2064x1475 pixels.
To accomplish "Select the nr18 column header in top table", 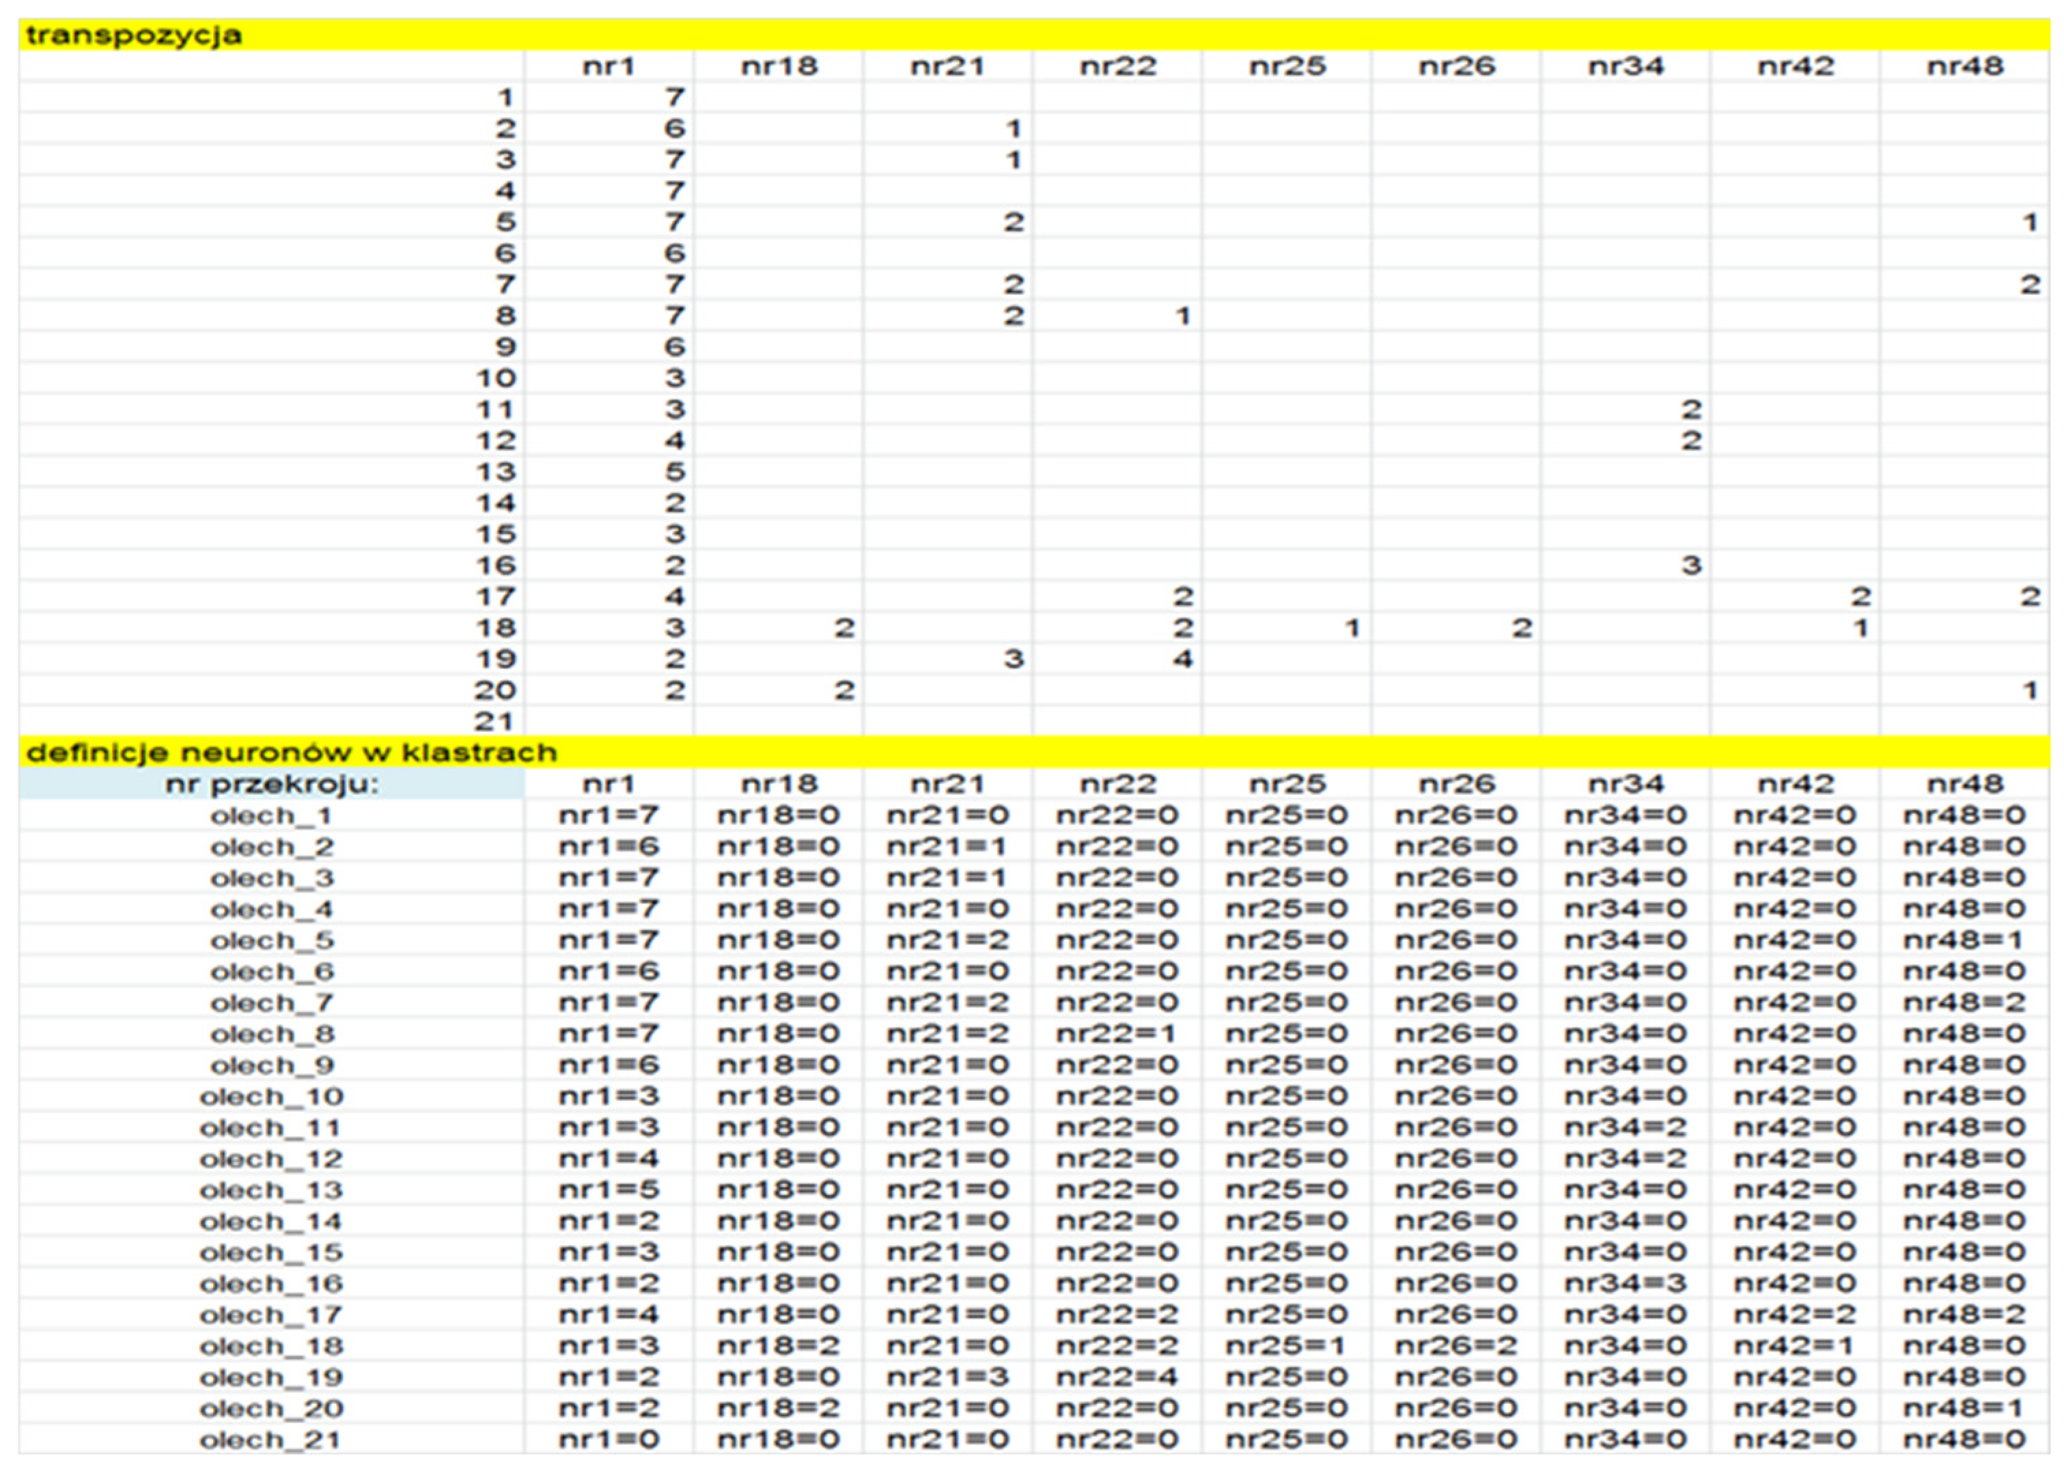I will coord(779,66).
